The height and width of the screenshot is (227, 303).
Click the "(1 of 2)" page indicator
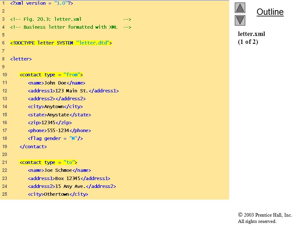click(x=248, y=42)
